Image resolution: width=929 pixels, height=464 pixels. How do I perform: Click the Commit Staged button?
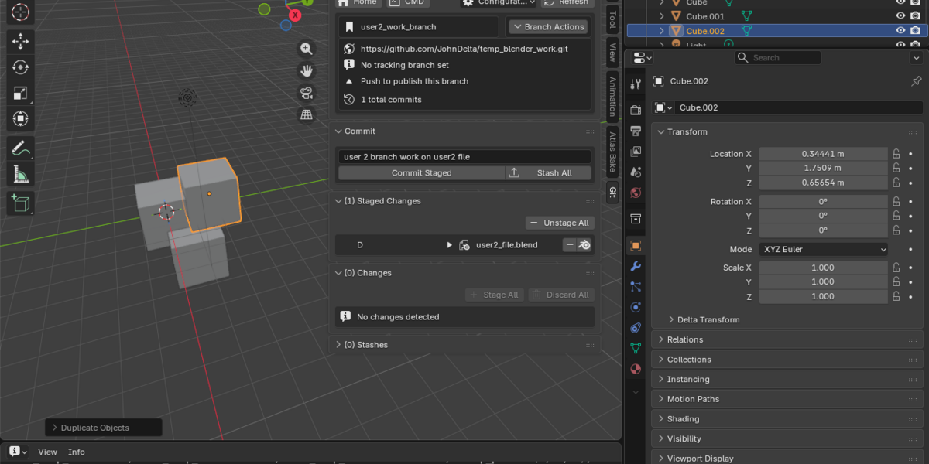coord(422,173)
